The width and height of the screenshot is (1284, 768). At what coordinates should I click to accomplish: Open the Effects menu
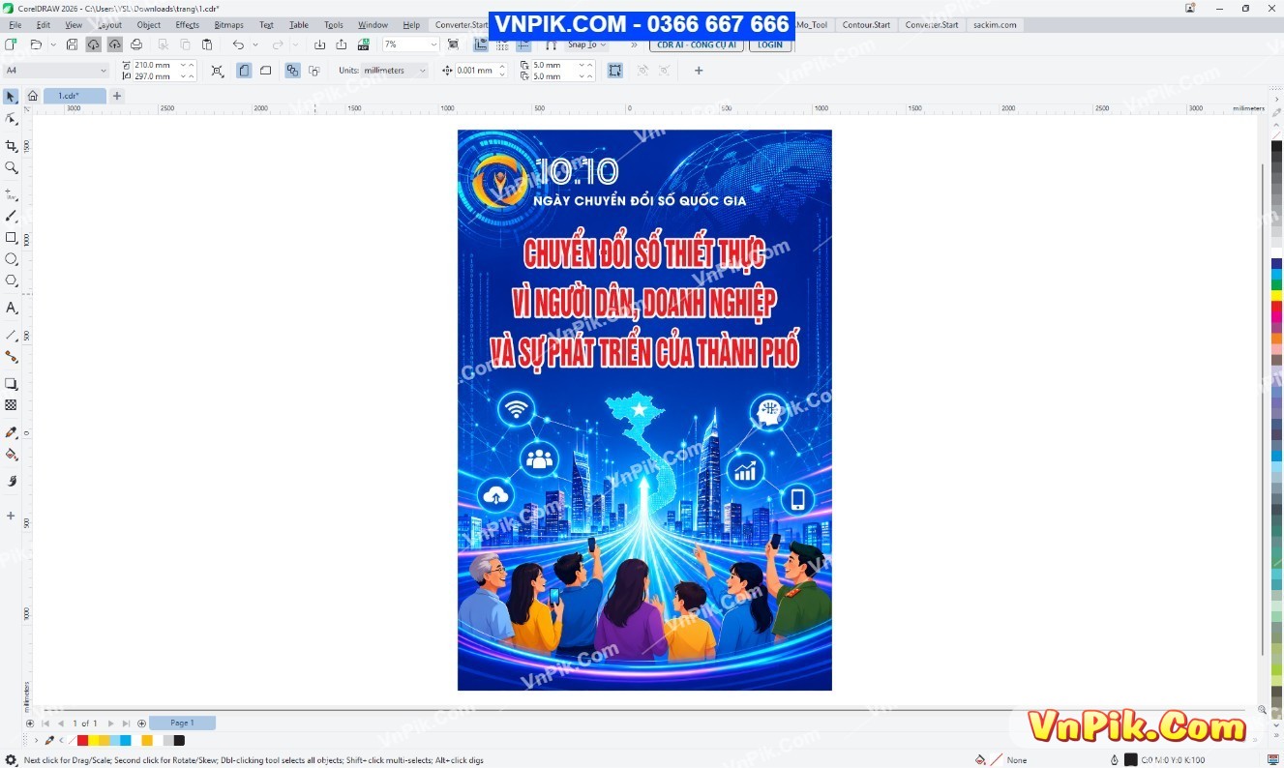pos(188,25)
